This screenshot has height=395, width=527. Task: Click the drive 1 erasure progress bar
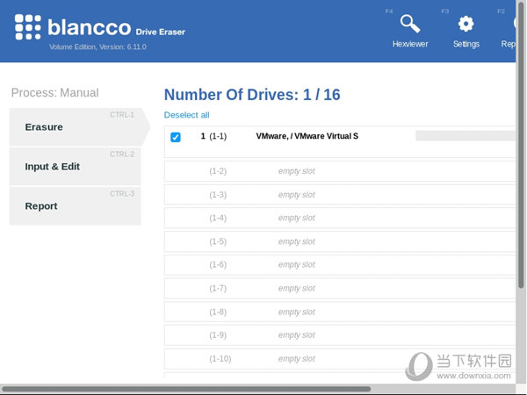(466, 136)
